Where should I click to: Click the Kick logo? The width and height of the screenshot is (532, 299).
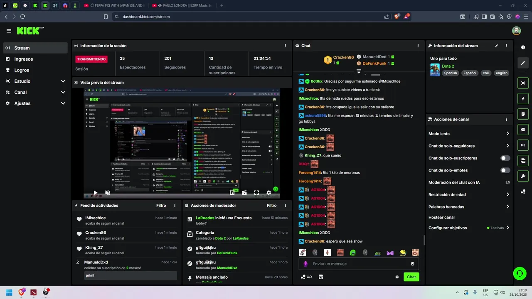30,31
